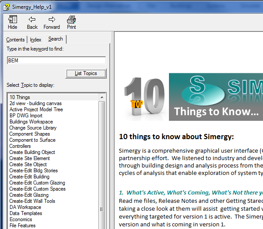
Task: Click the keyword search input field
Action: pyautogui.click(x=56, y=61)
